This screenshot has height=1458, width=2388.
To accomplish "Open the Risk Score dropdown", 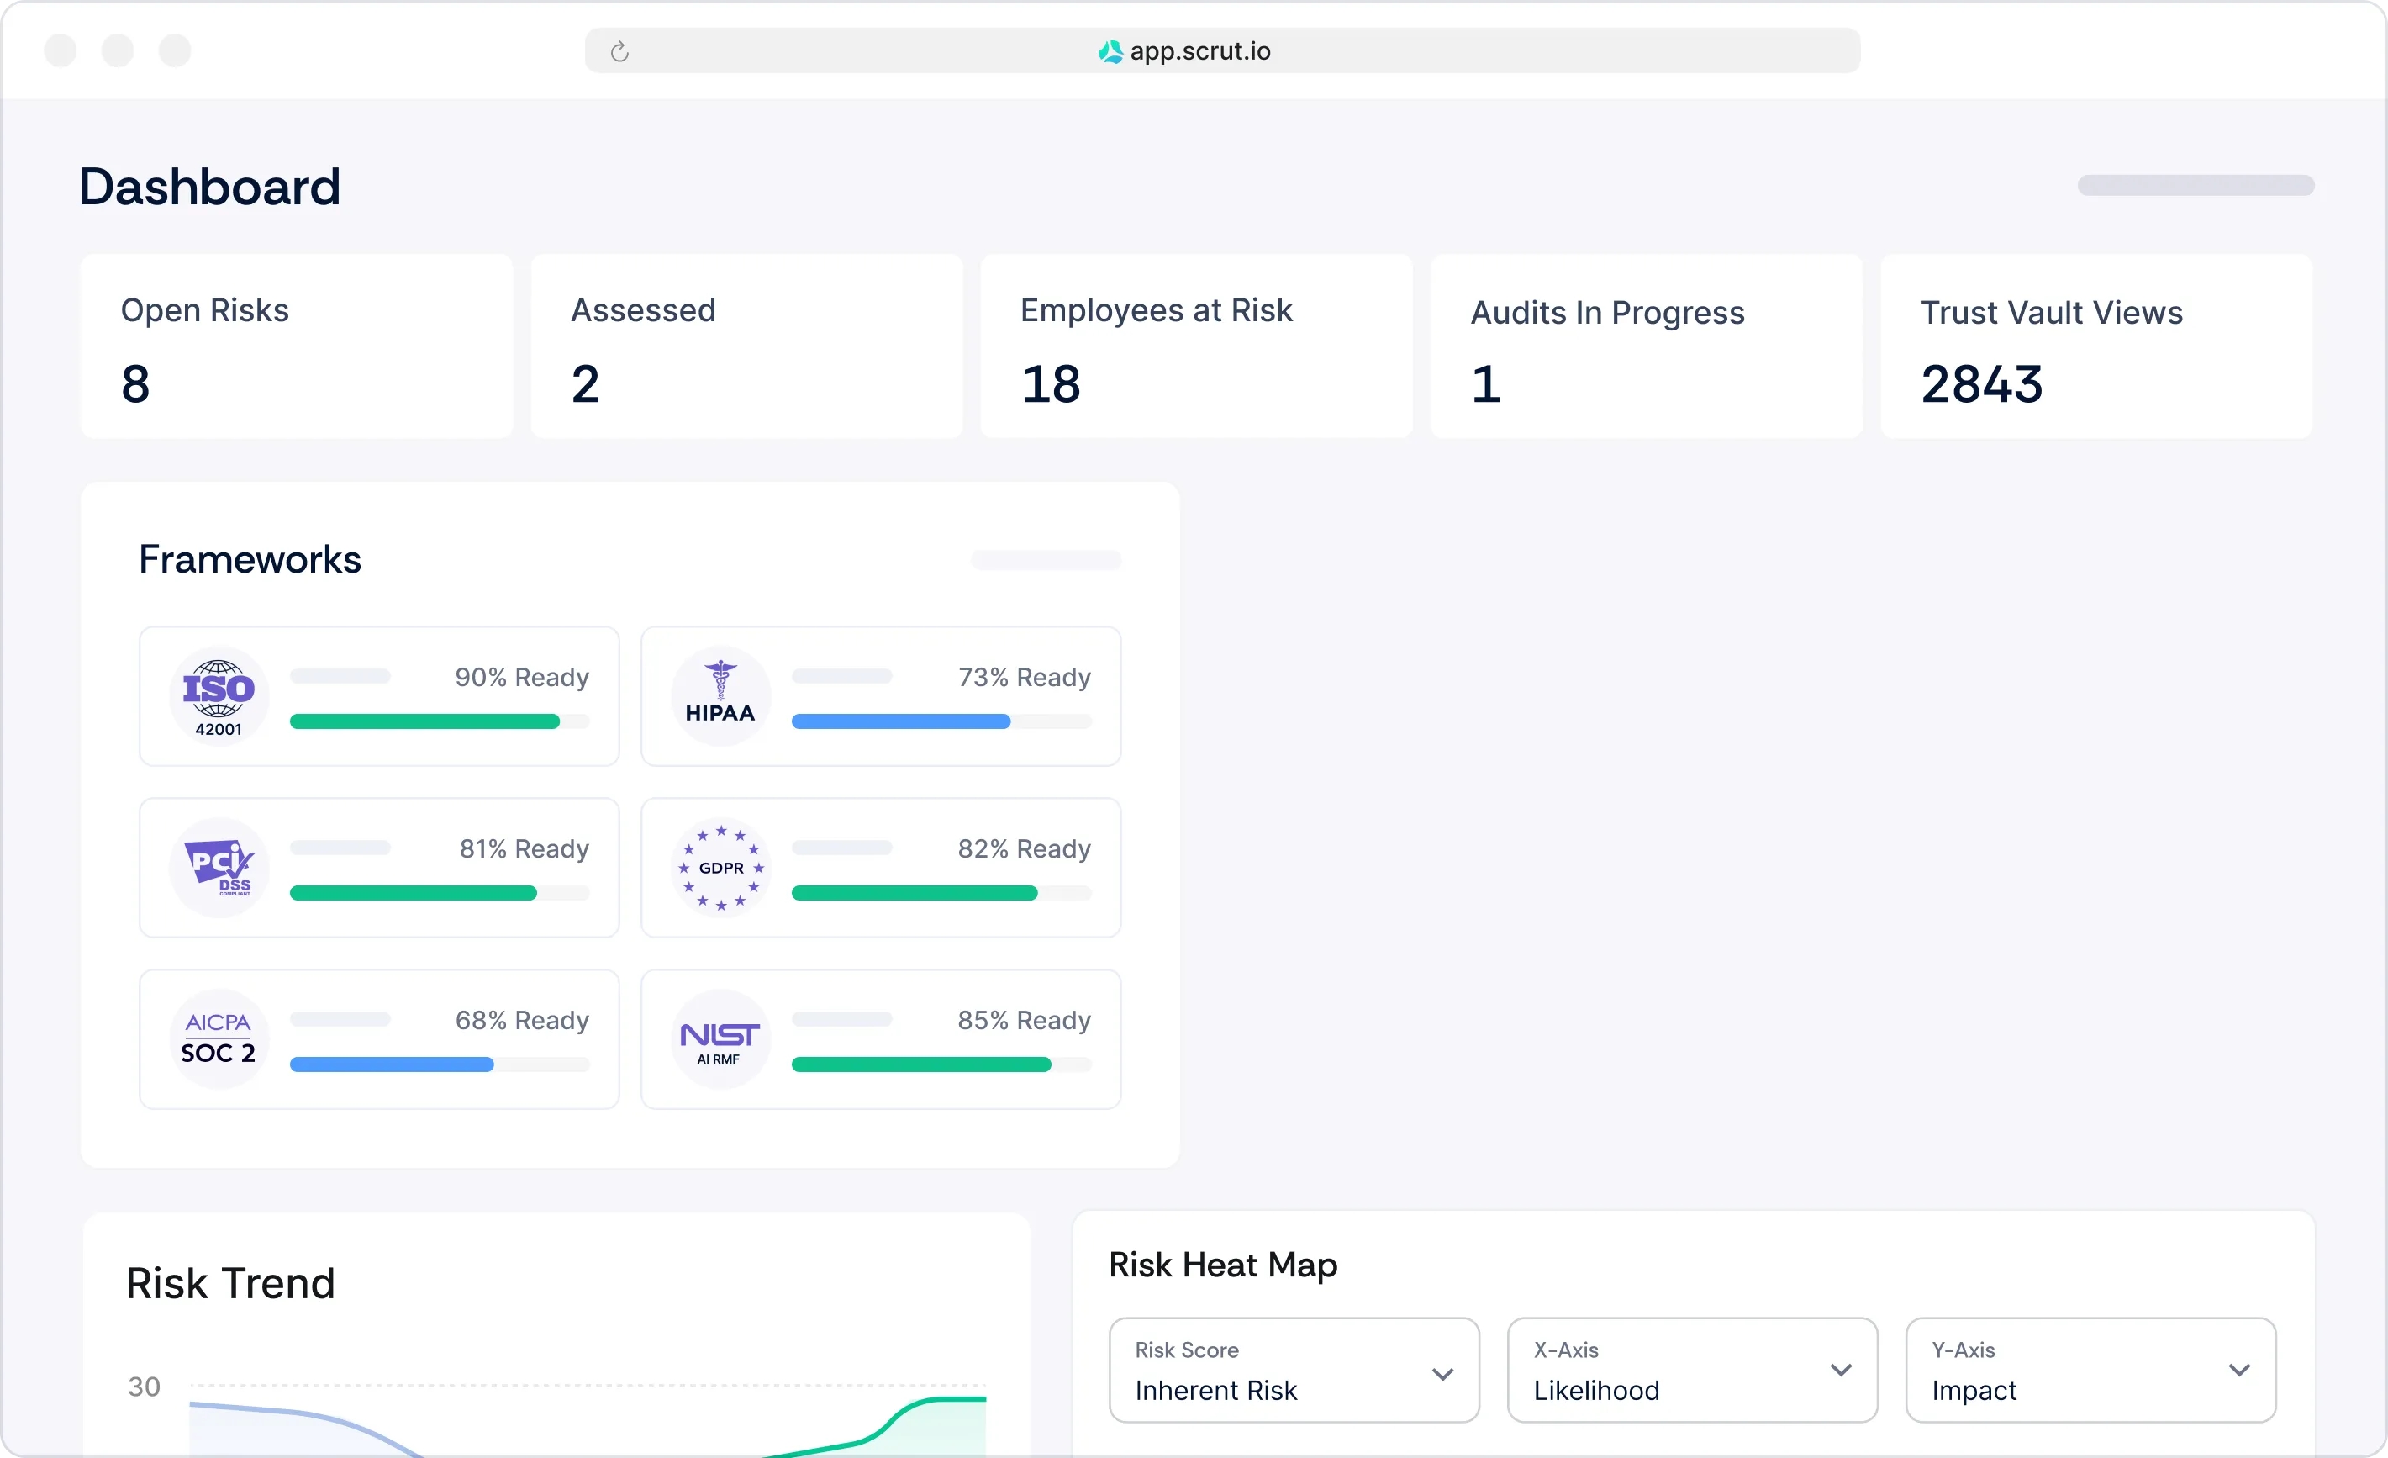I will pyautogui.click(x=1293, y=1370).
